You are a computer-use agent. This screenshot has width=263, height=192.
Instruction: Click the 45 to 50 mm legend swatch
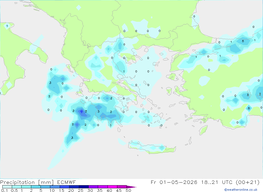[x=122, y=187]
